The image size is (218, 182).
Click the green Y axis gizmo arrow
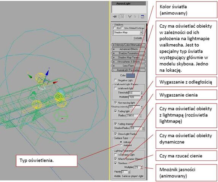[x=30, y=76]
